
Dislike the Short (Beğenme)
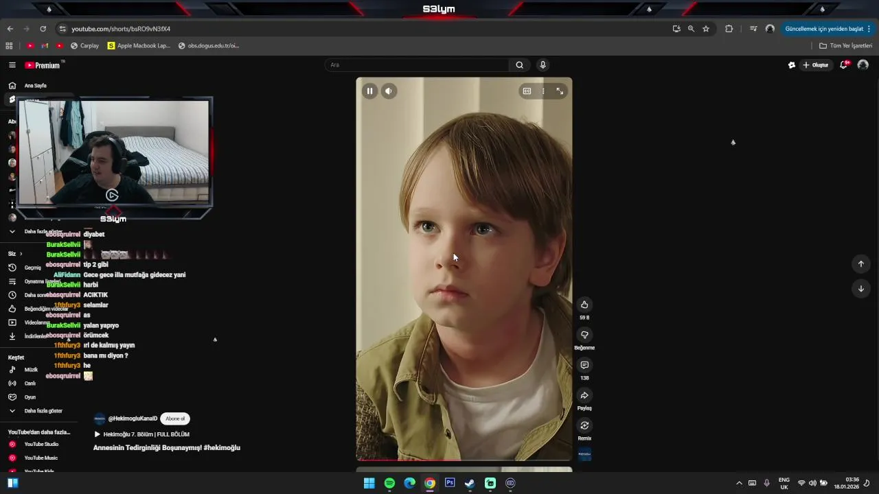pos(584,335)
